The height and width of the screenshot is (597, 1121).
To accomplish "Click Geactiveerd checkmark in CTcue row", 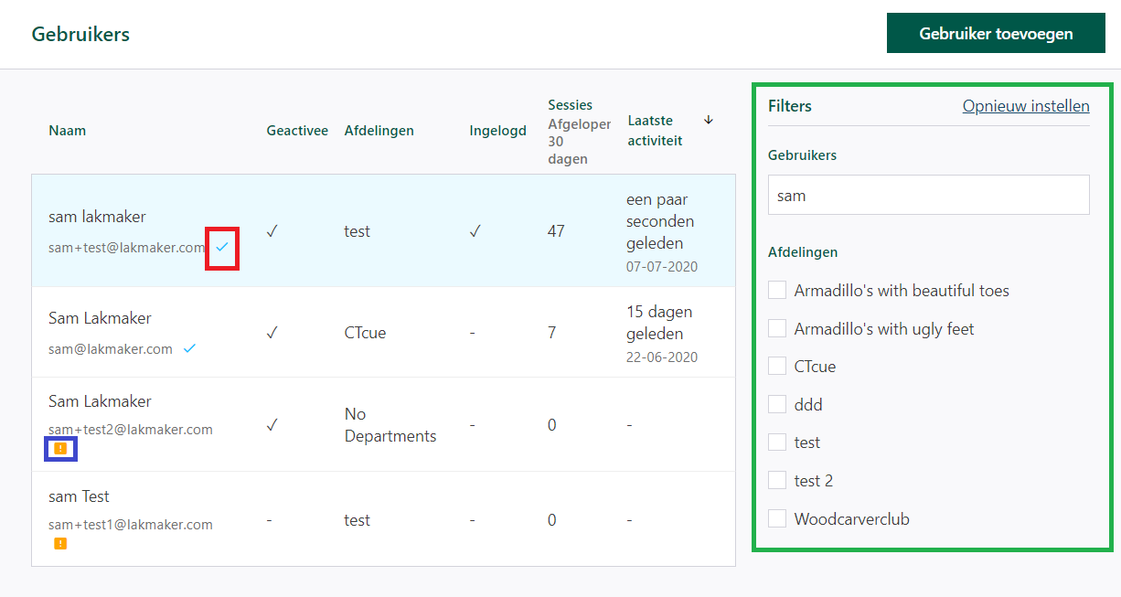I will click(272, 333).
